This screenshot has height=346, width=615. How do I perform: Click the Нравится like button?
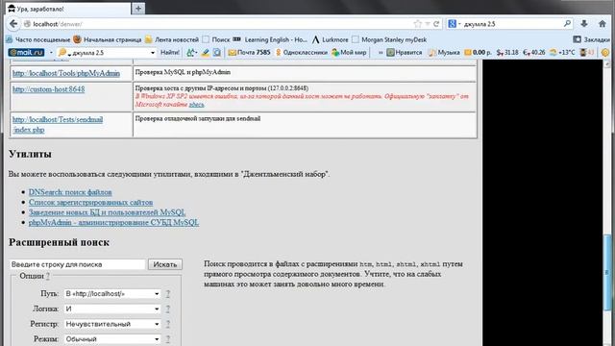click(x=405, y=52)
